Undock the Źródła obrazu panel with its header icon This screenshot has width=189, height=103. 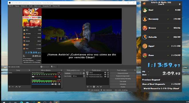108,70
